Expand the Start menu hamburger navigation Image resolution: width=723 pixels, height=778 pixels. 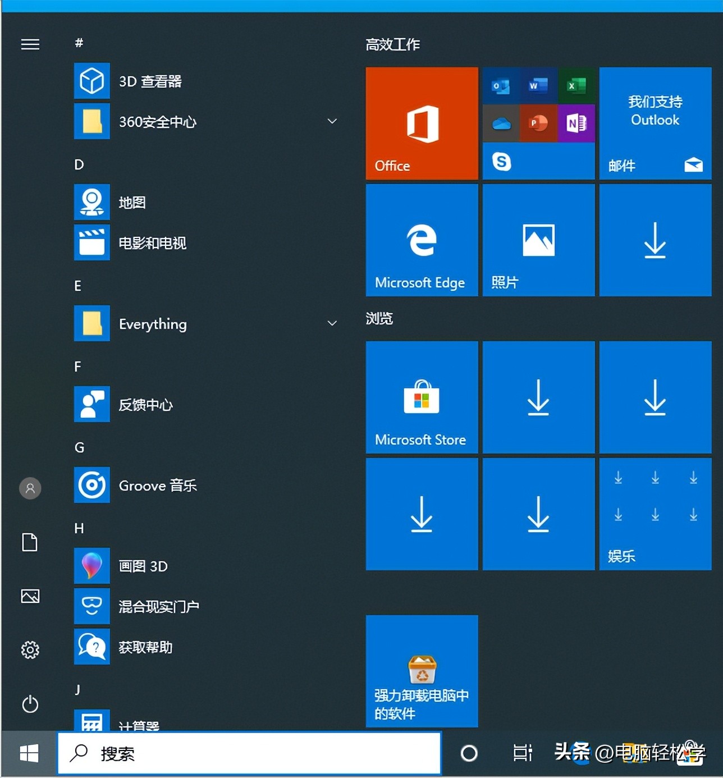30,44
